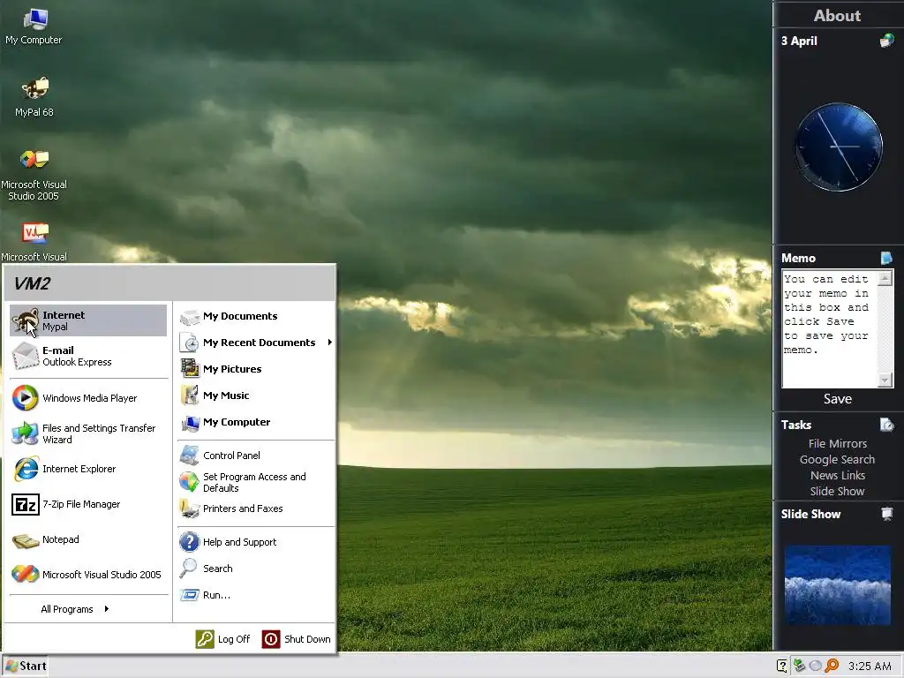Image resolution: width=904 pixels, height=678 pixels.
Task: Open the News Links task link
Action: (837, 475)
